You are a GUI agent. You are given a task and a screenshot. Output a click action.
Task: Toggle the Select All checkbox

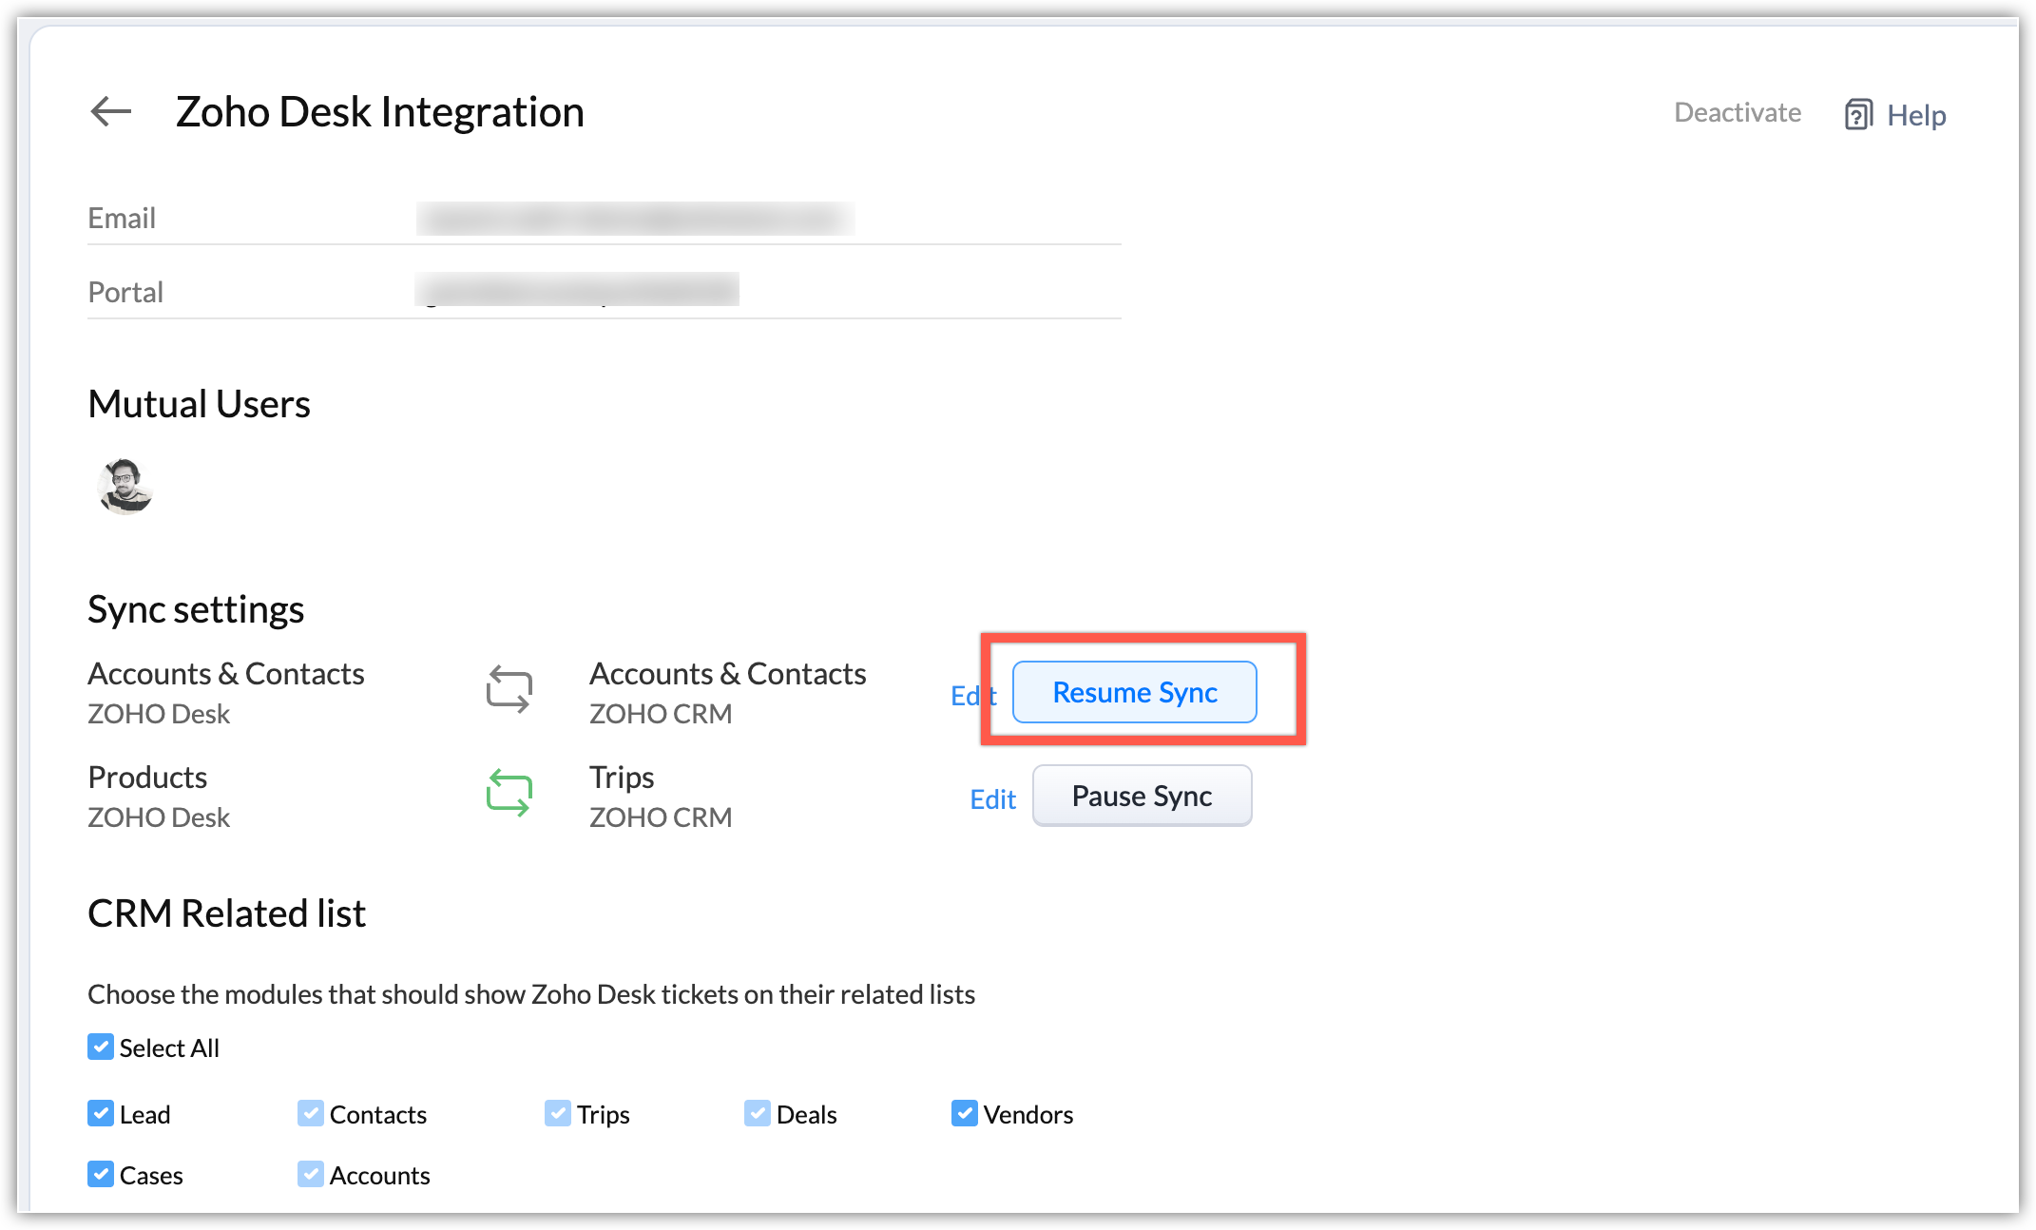pos(101,1047)
